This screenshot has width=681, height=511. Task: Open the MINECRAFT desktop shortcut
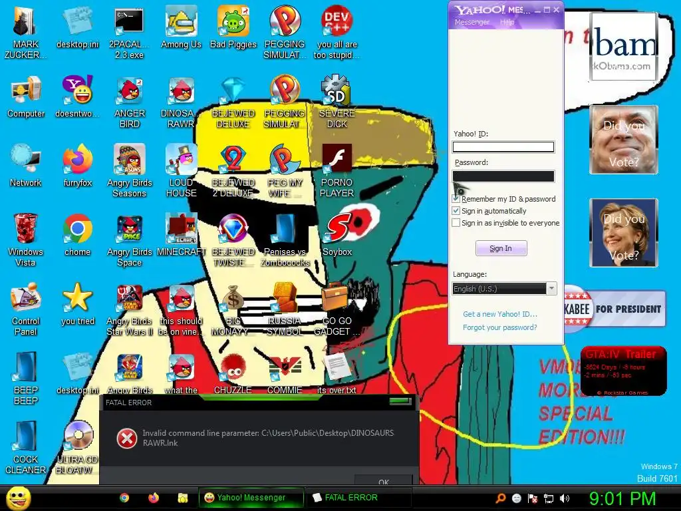pos(181,235)
